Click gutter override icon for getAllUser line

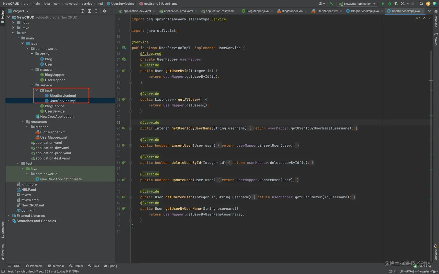tap(124, 99)
